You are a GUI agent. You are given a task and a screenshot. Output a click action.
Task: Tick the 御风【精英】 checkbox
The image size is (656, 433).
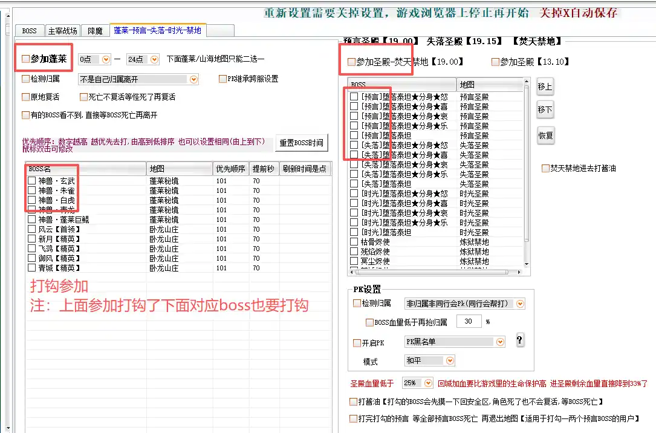[x=32, y=258]
